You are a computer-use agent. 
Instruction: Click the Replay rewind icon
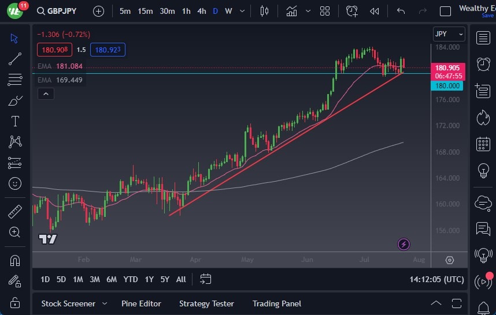[x=375, y=11]
